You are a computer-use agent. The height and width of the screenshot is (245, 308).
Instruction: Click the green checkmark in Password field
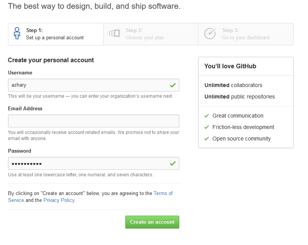[x=173, y=163]
